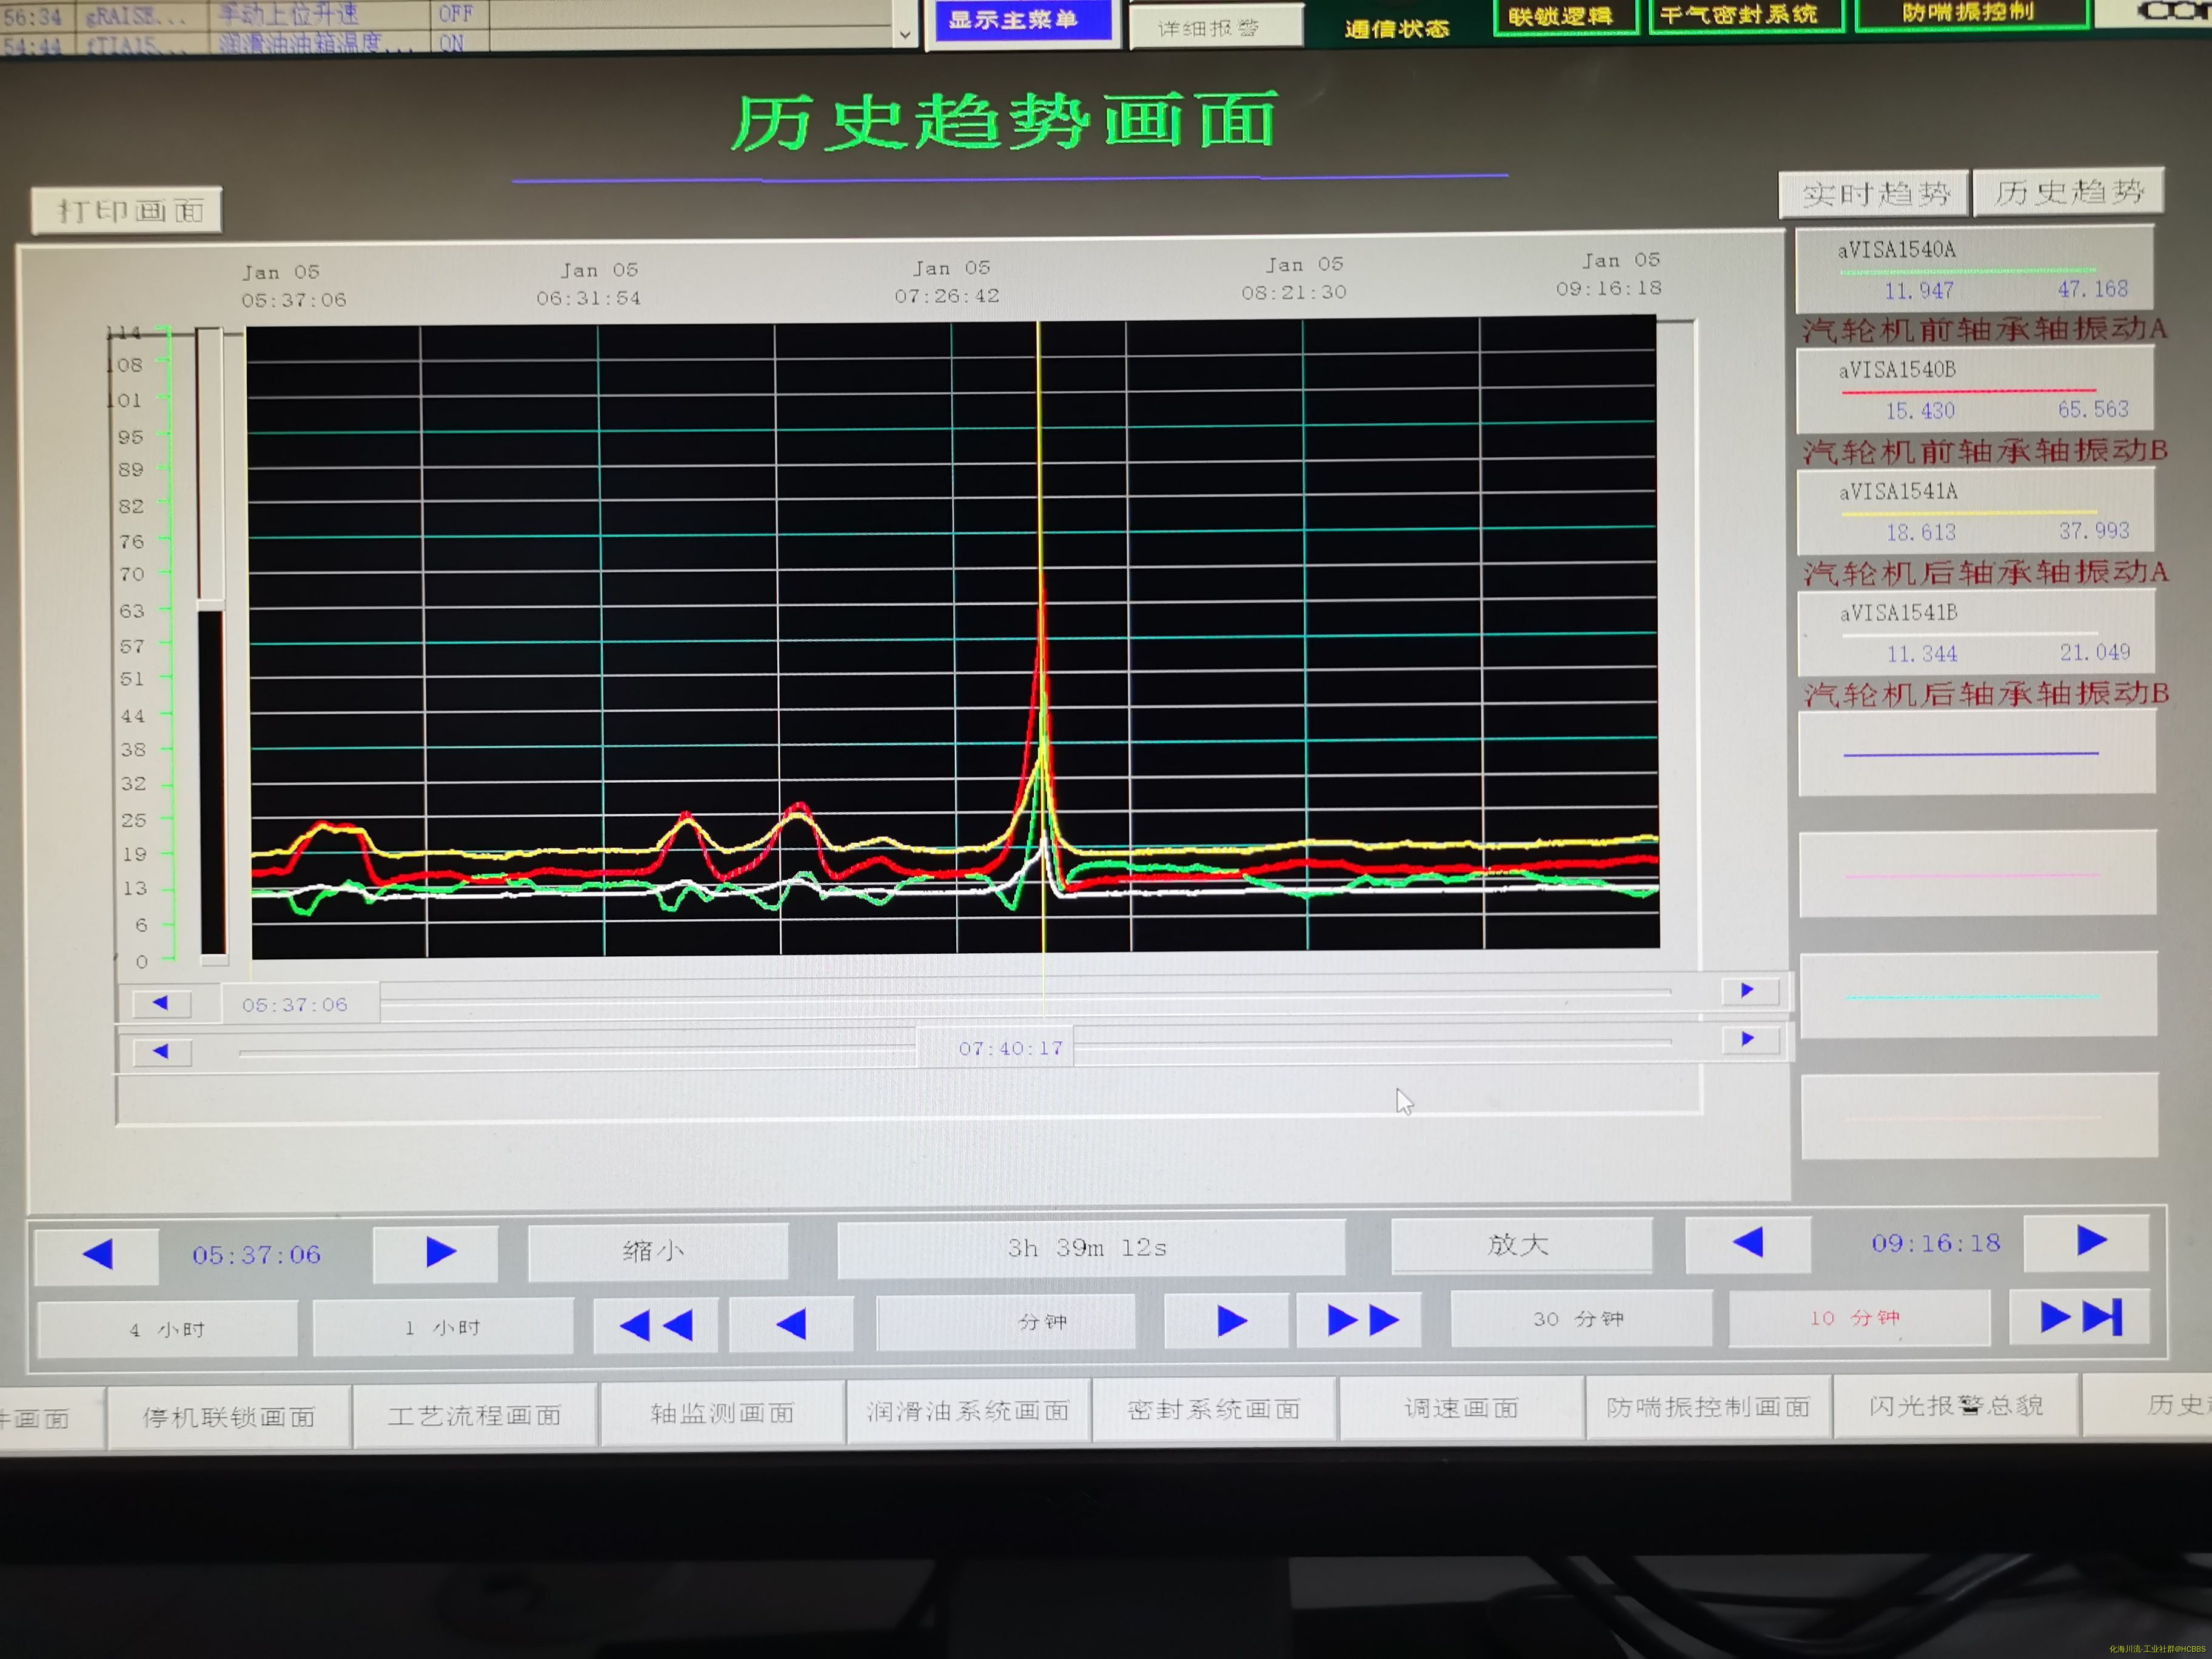Set time span to 30 分钟
The width and height of the screenshot is (2212, 1659).
1581,1319
